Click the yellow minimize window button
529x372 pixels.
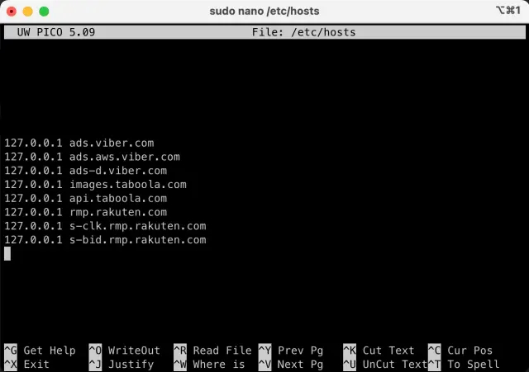tap(27, 12)
